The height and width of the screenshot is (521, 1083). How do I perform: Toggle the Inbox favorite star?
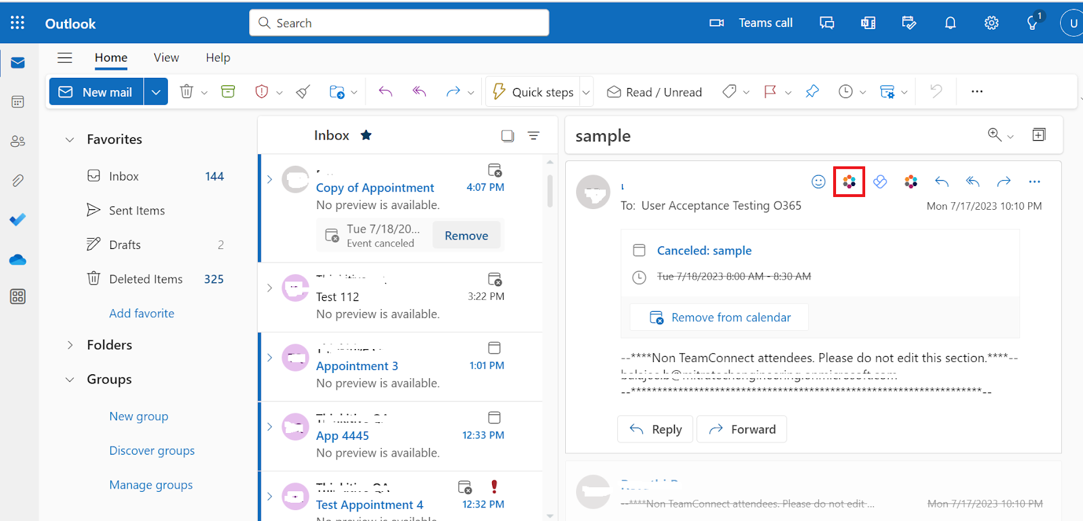coord(366,135)
